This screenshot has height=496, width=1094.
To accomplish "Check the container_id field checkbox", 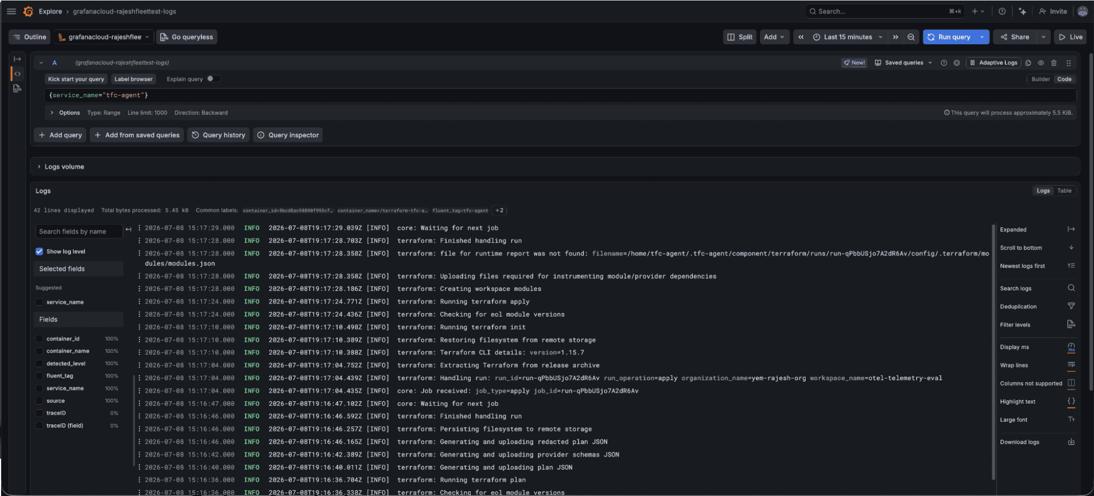I will [x=39, y=339].
